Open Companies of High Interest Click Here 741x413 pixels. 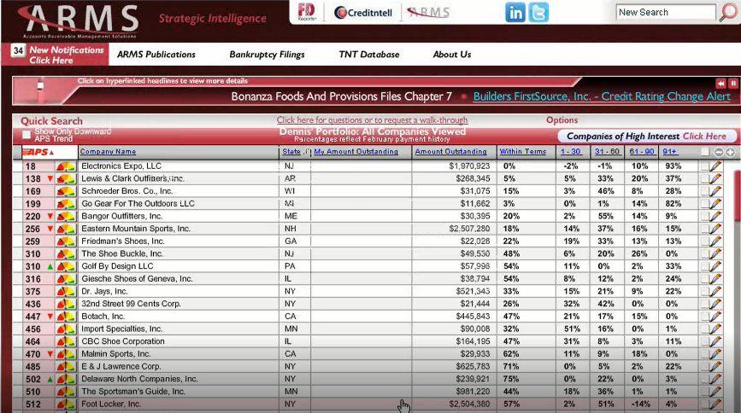pyautogui.click(x=646, y=136)
